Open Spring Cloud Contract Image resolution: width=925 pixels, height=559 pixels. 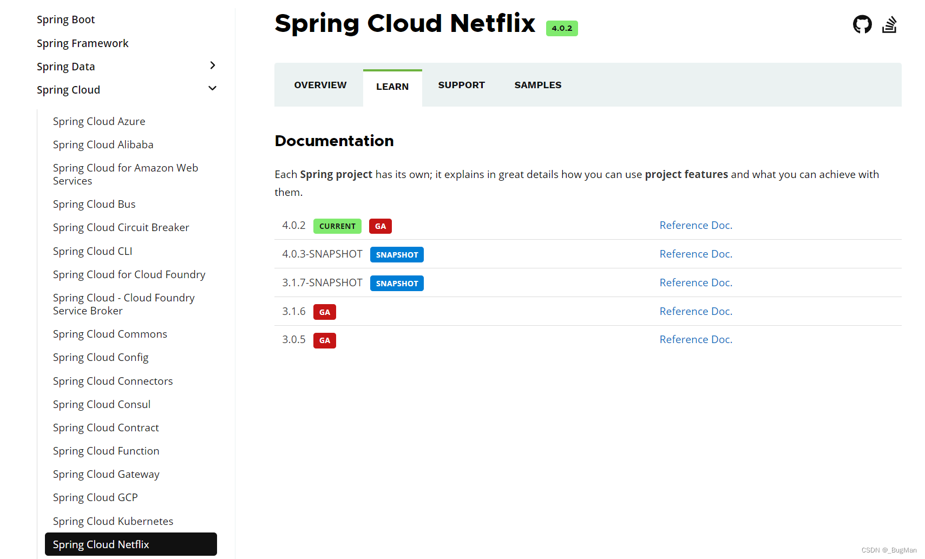[106, 428]
